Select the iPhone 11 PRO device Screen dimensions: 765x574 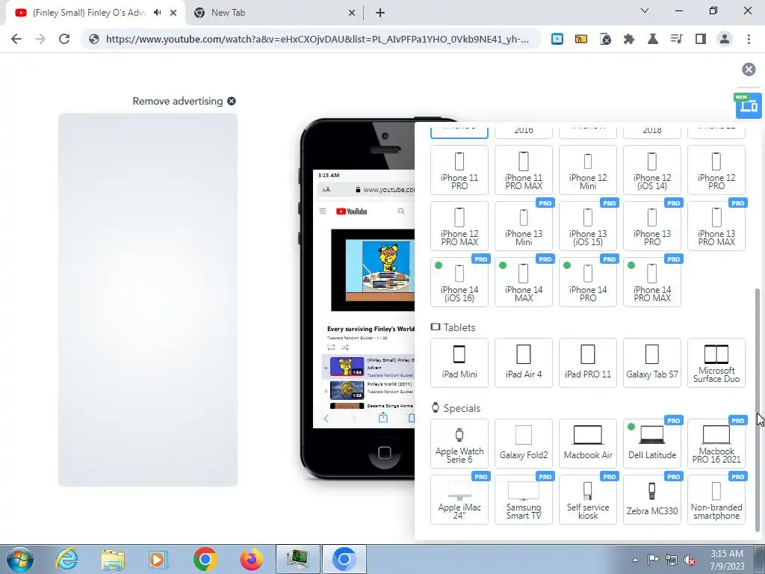click(459, 170)
